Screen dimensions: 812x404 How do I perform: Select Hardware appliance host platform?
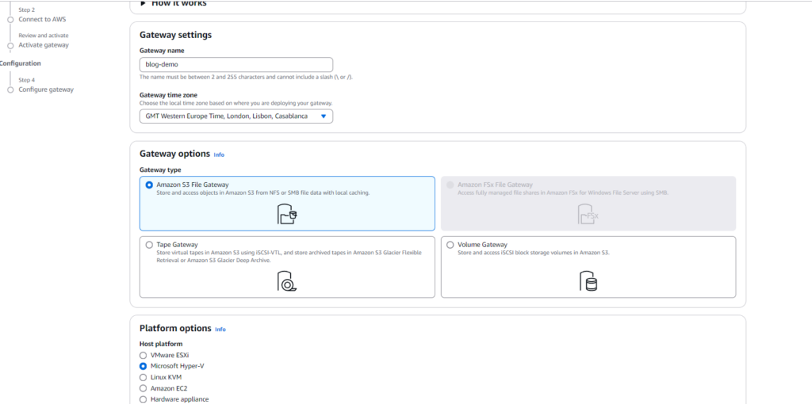coord(144,399)
